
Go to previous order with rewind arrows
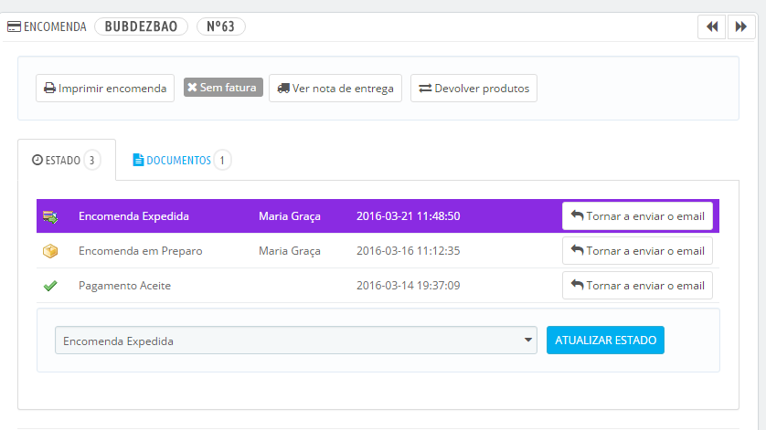pyautogui.click(x=711, y=26)
